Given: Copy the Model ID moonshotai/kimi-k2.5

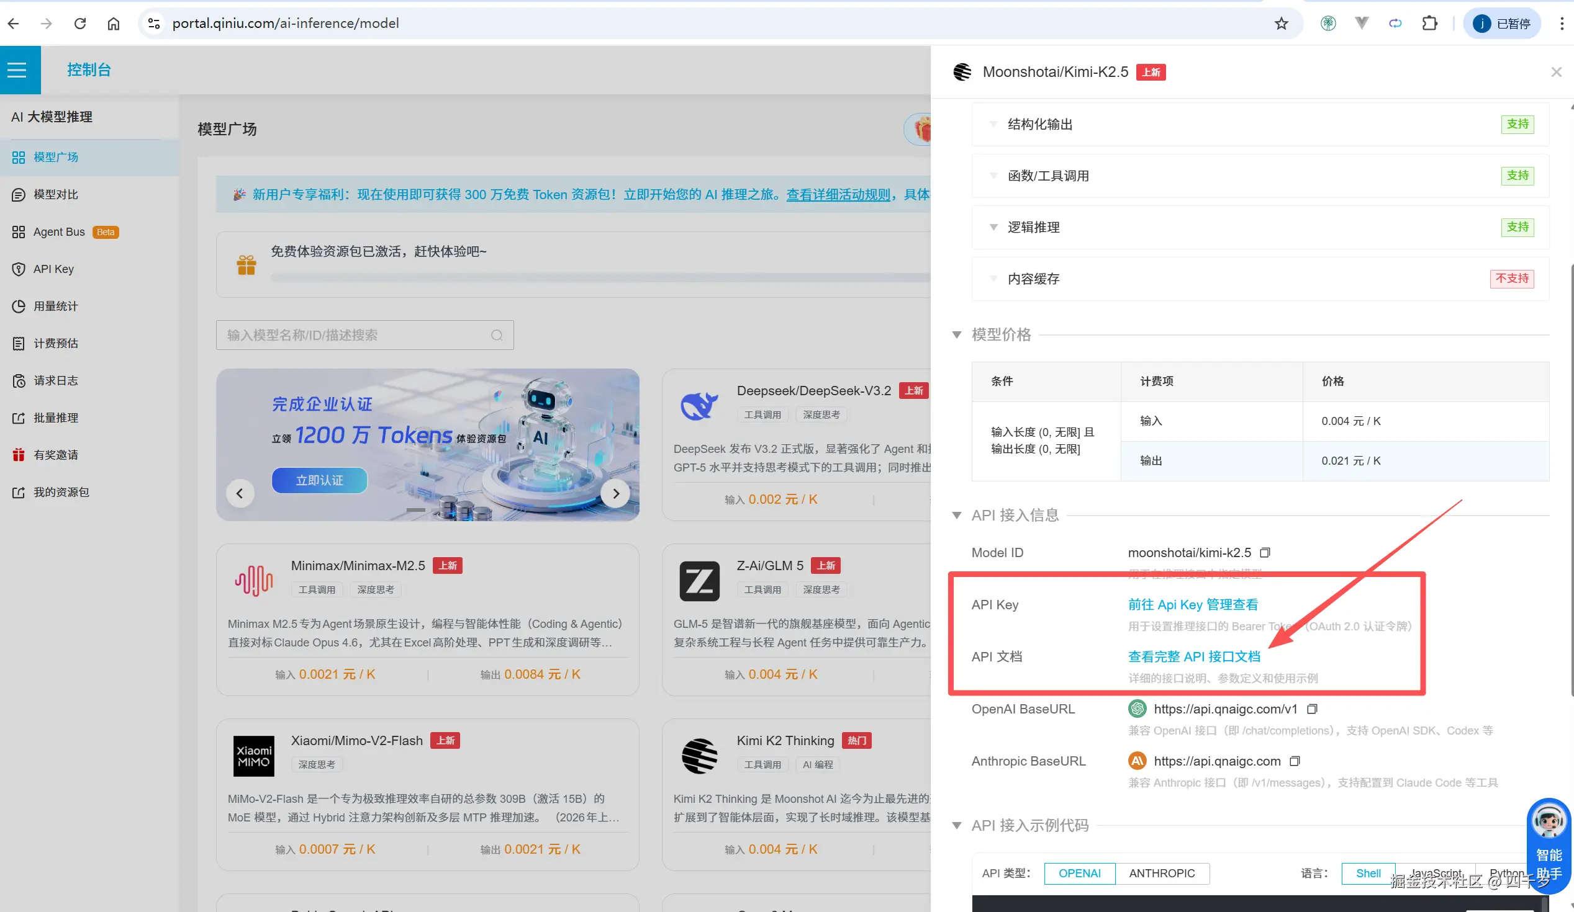Looking at the screenshot, I should coord(1265,552).
